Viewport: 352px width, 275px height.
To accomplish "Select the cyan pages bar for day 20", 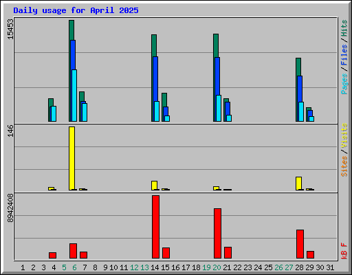I will click(x=219, y=108).
